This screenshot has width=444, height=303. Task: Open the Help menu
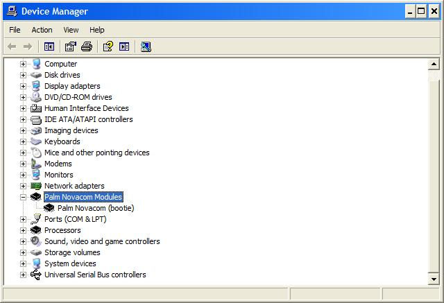click(x=97, y=30)
